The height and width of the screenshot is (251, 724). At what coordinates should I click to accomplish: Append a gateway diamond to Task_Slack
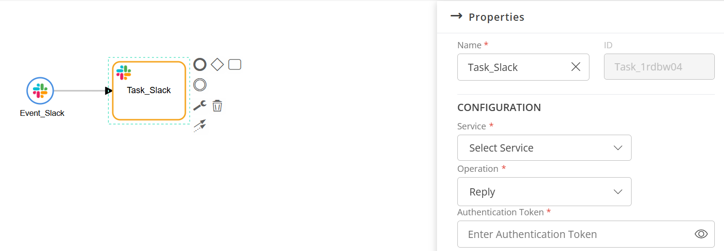click(217, 64)
